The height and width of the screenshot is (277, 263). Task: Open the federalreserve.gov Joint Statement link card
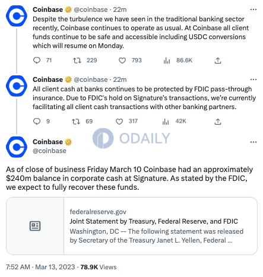point(132,226)
